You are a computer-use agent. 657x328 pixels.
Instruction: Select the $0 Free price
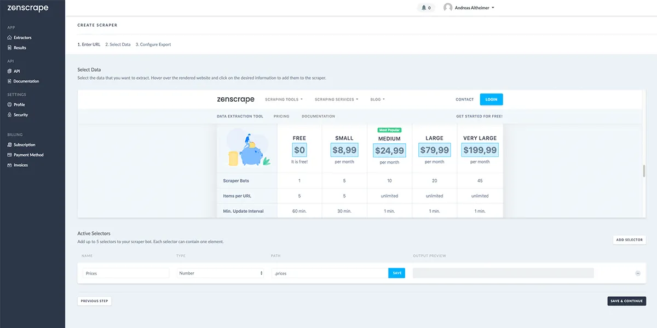(x=299, y=150)
